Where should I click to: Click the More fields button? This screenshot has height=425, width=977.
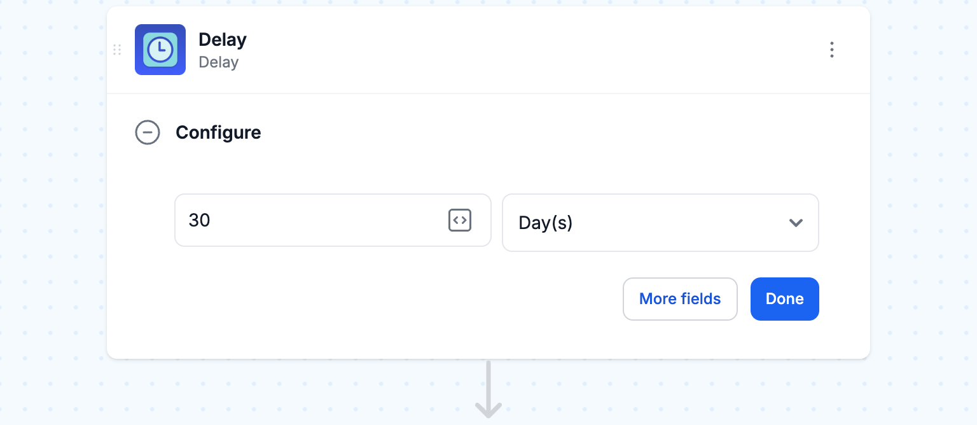[680, 299]
